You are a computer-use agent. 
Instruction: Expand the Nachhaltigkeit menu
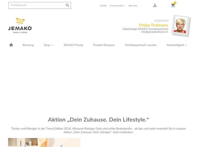[x=177, y=45]
